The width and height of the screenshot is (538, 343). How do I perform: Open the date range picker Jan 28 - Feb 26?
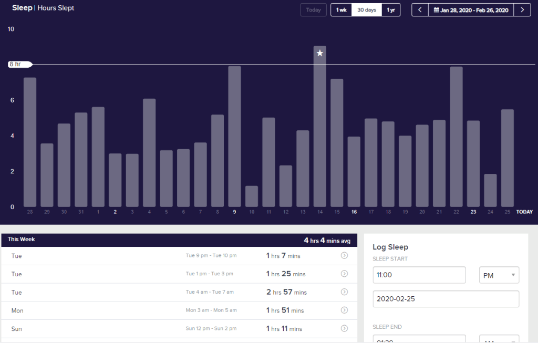[471, 10]
